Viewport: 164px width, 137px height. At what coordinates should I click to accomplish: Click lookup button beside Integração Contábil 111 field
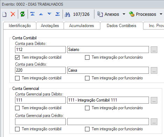point(154,100)
